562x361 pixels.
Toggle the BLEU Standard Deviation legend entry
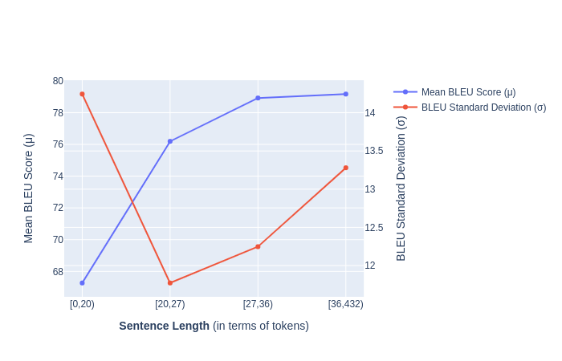483,107
